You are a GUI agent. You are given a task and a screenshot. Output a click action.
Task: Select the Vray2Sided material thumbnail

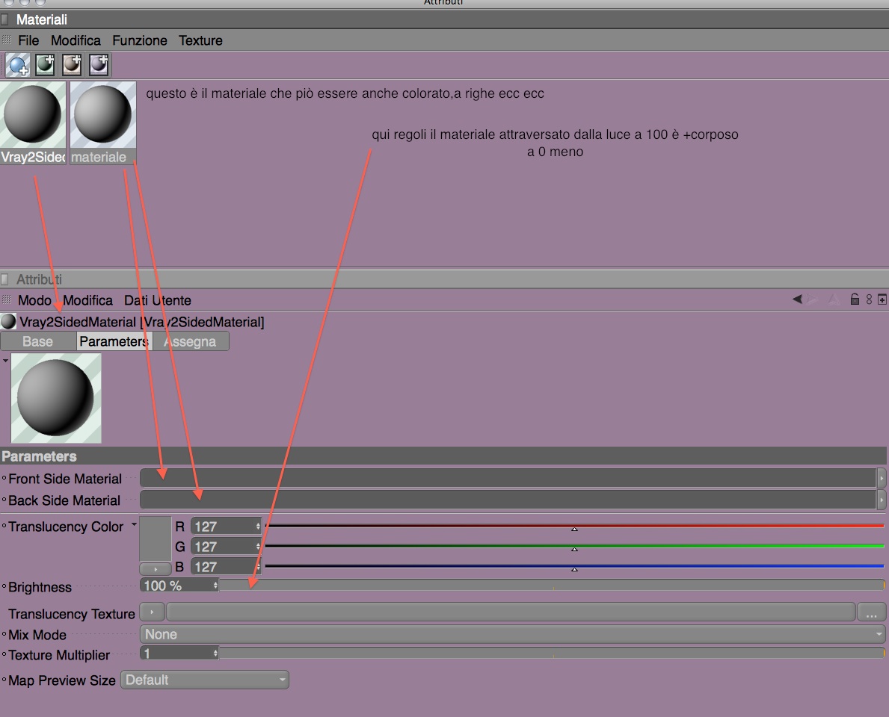tap(33, 123)
